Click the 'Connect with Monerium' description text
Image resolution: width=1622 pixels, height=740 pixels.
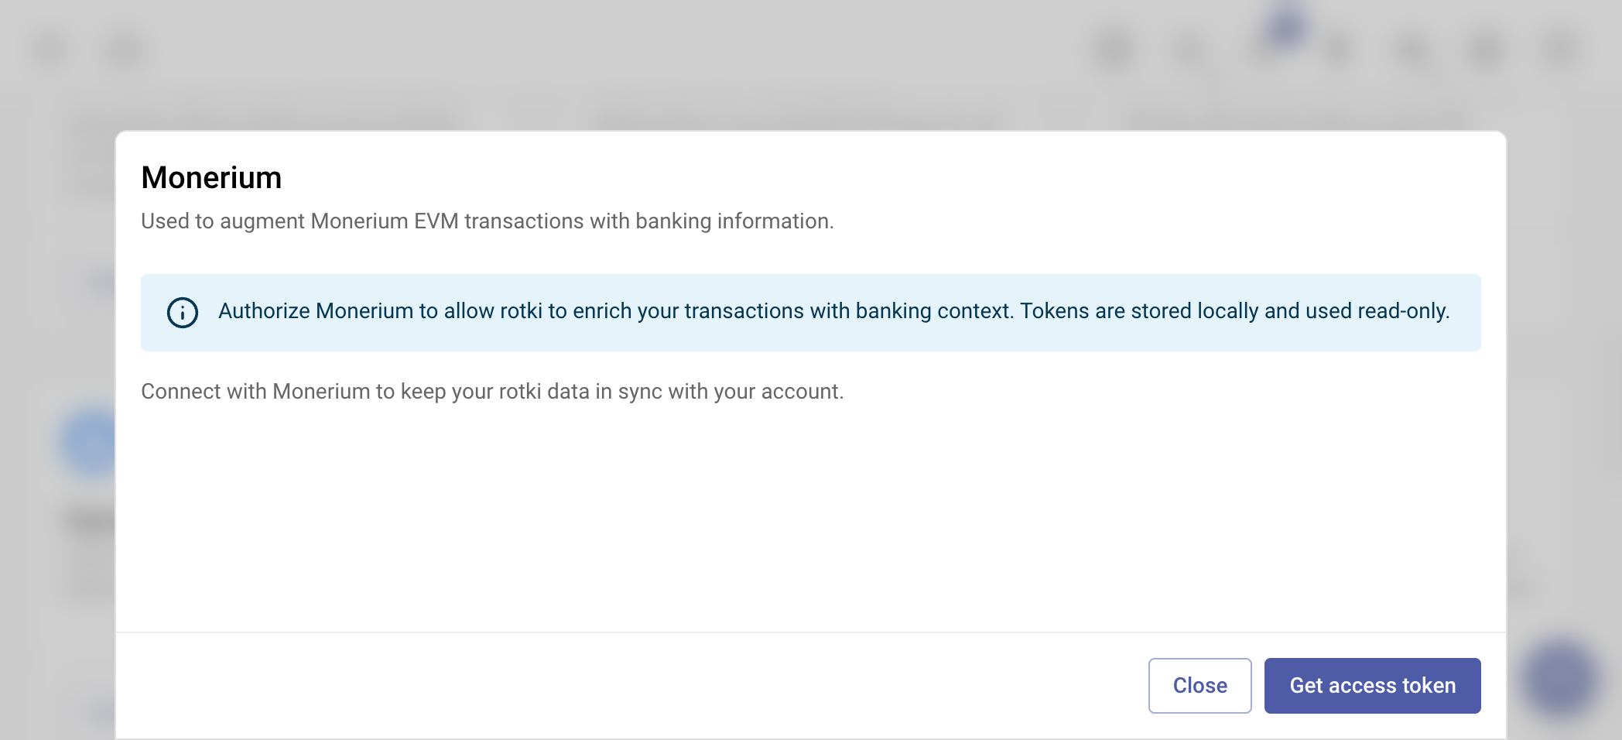tap(493, 391)
